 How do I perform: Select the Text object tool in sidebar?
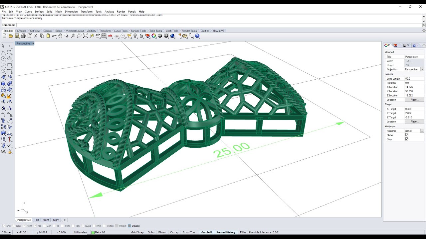pos(3,120)
